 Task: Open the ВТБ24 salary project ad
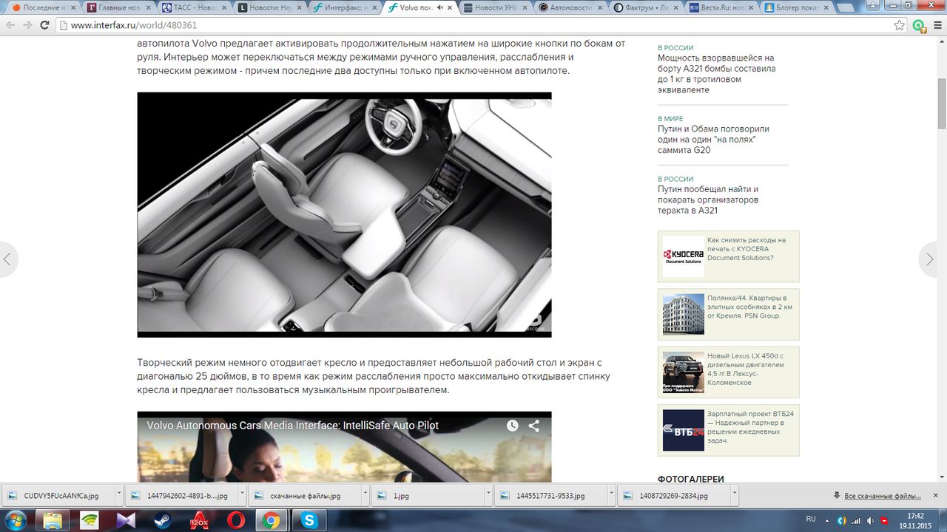pyautogui.click(x=729, y=430)
